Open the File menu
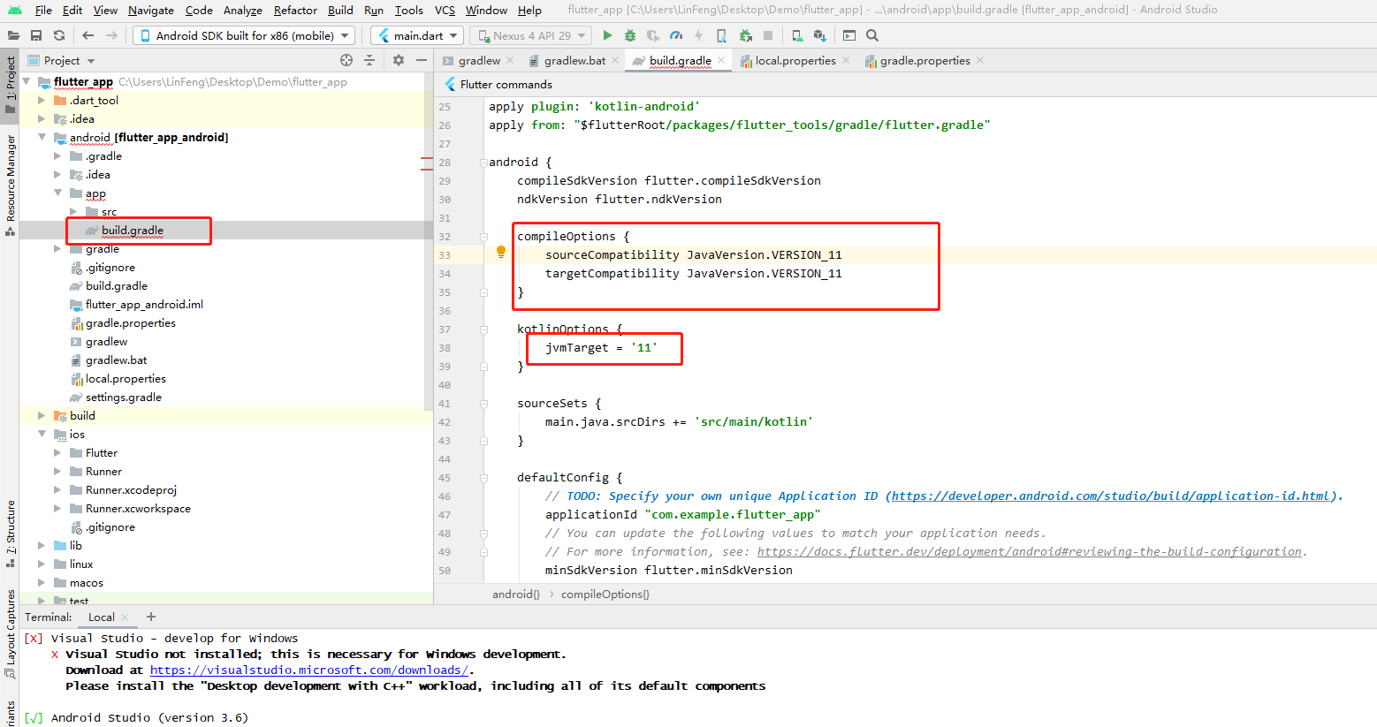Image resolution: width=1377 pixels, height=727 pixels. click(43, 10)
